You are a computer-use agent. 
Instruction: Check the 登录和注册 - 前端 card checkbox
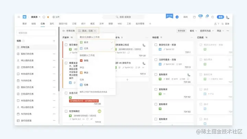coord(156,45)
